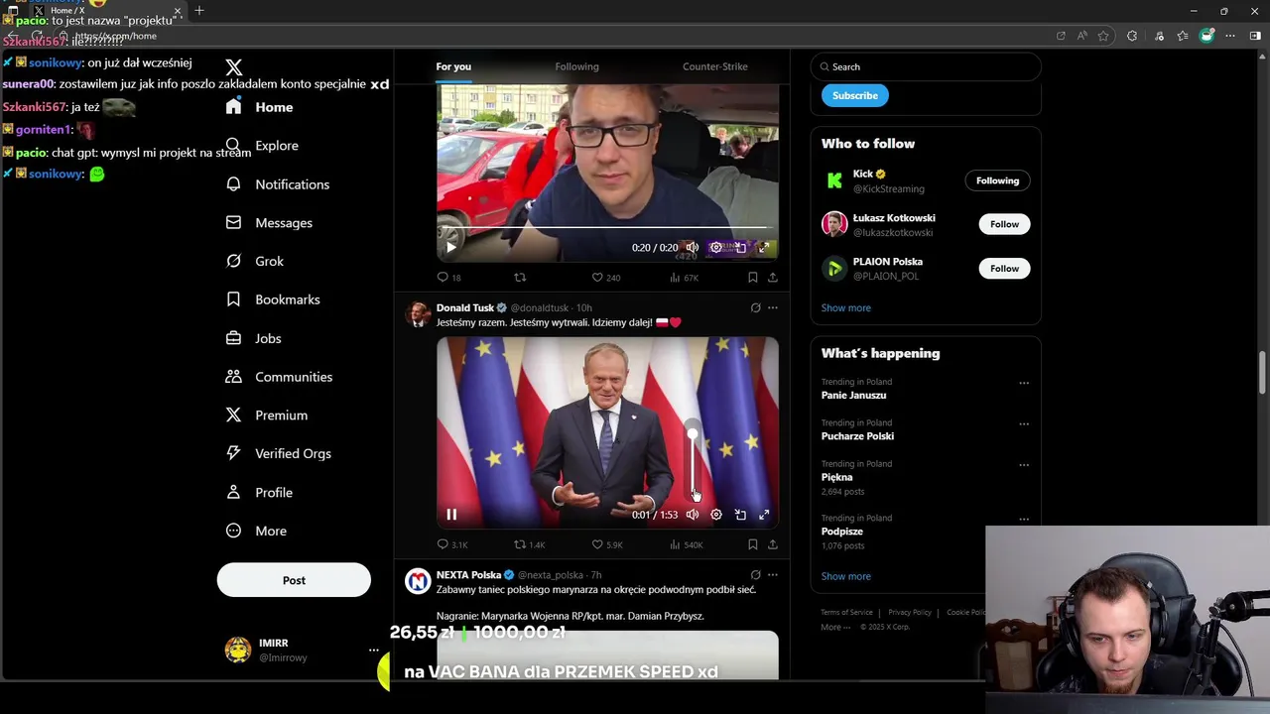Play the top video in feed
The image size is (1270, 714).
pyautogui.click(x=450, y=248)
